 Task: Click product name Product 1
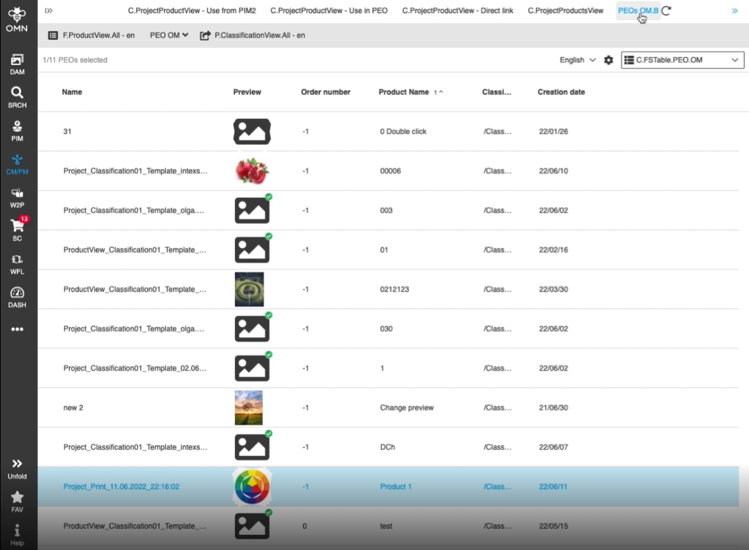click(x=396, y=486)
